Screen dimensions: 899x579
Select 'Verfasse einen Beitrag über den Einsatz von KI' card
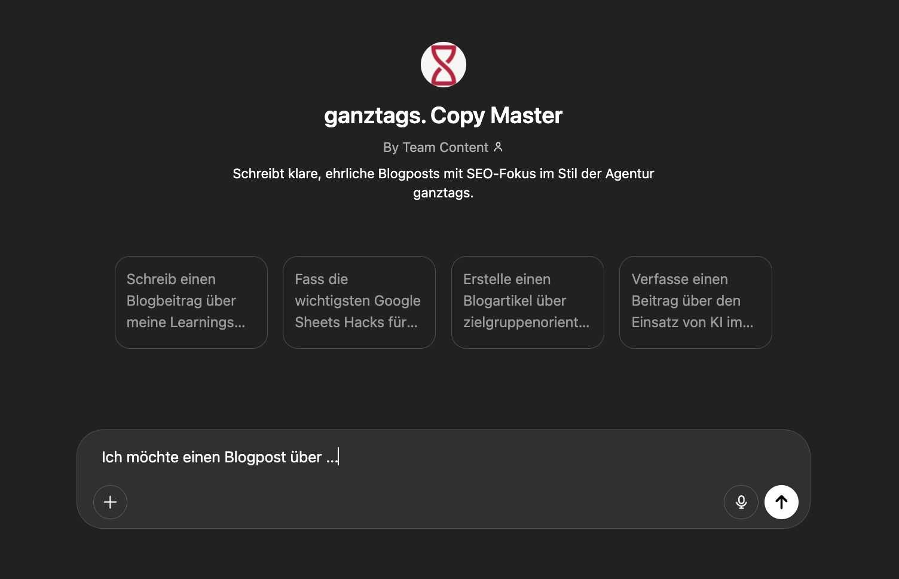(696, 302)
